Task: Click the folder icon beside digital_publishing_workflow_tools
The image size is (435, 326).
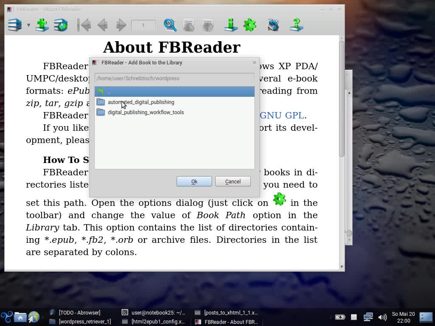Action: pos(101,112)
